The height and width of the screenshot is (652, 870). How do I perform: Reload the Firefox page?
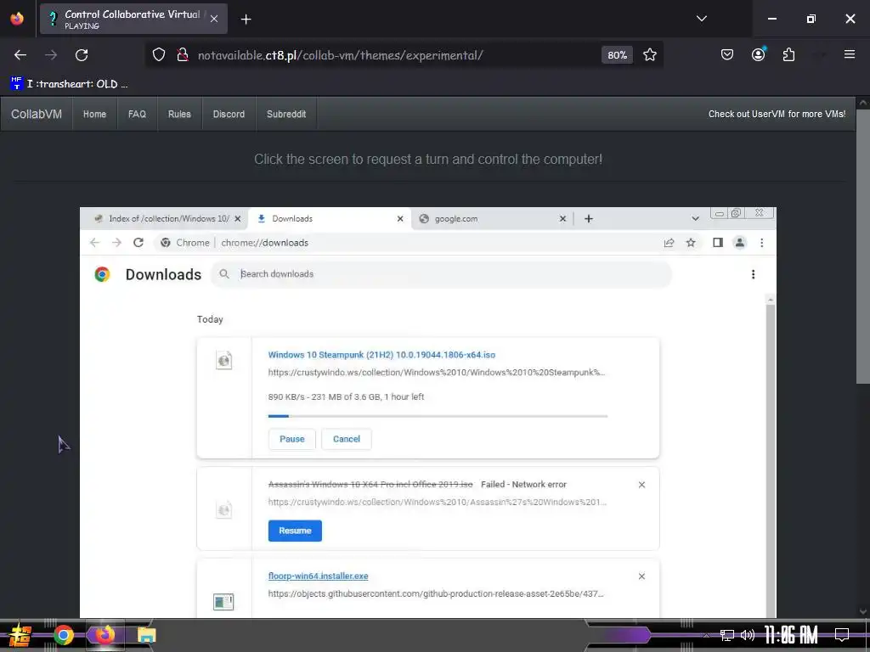tap(82, 55)
